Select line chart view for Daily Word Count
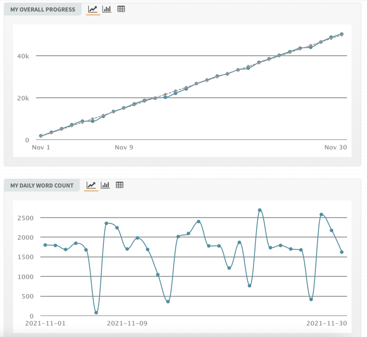 pos(91,185)
